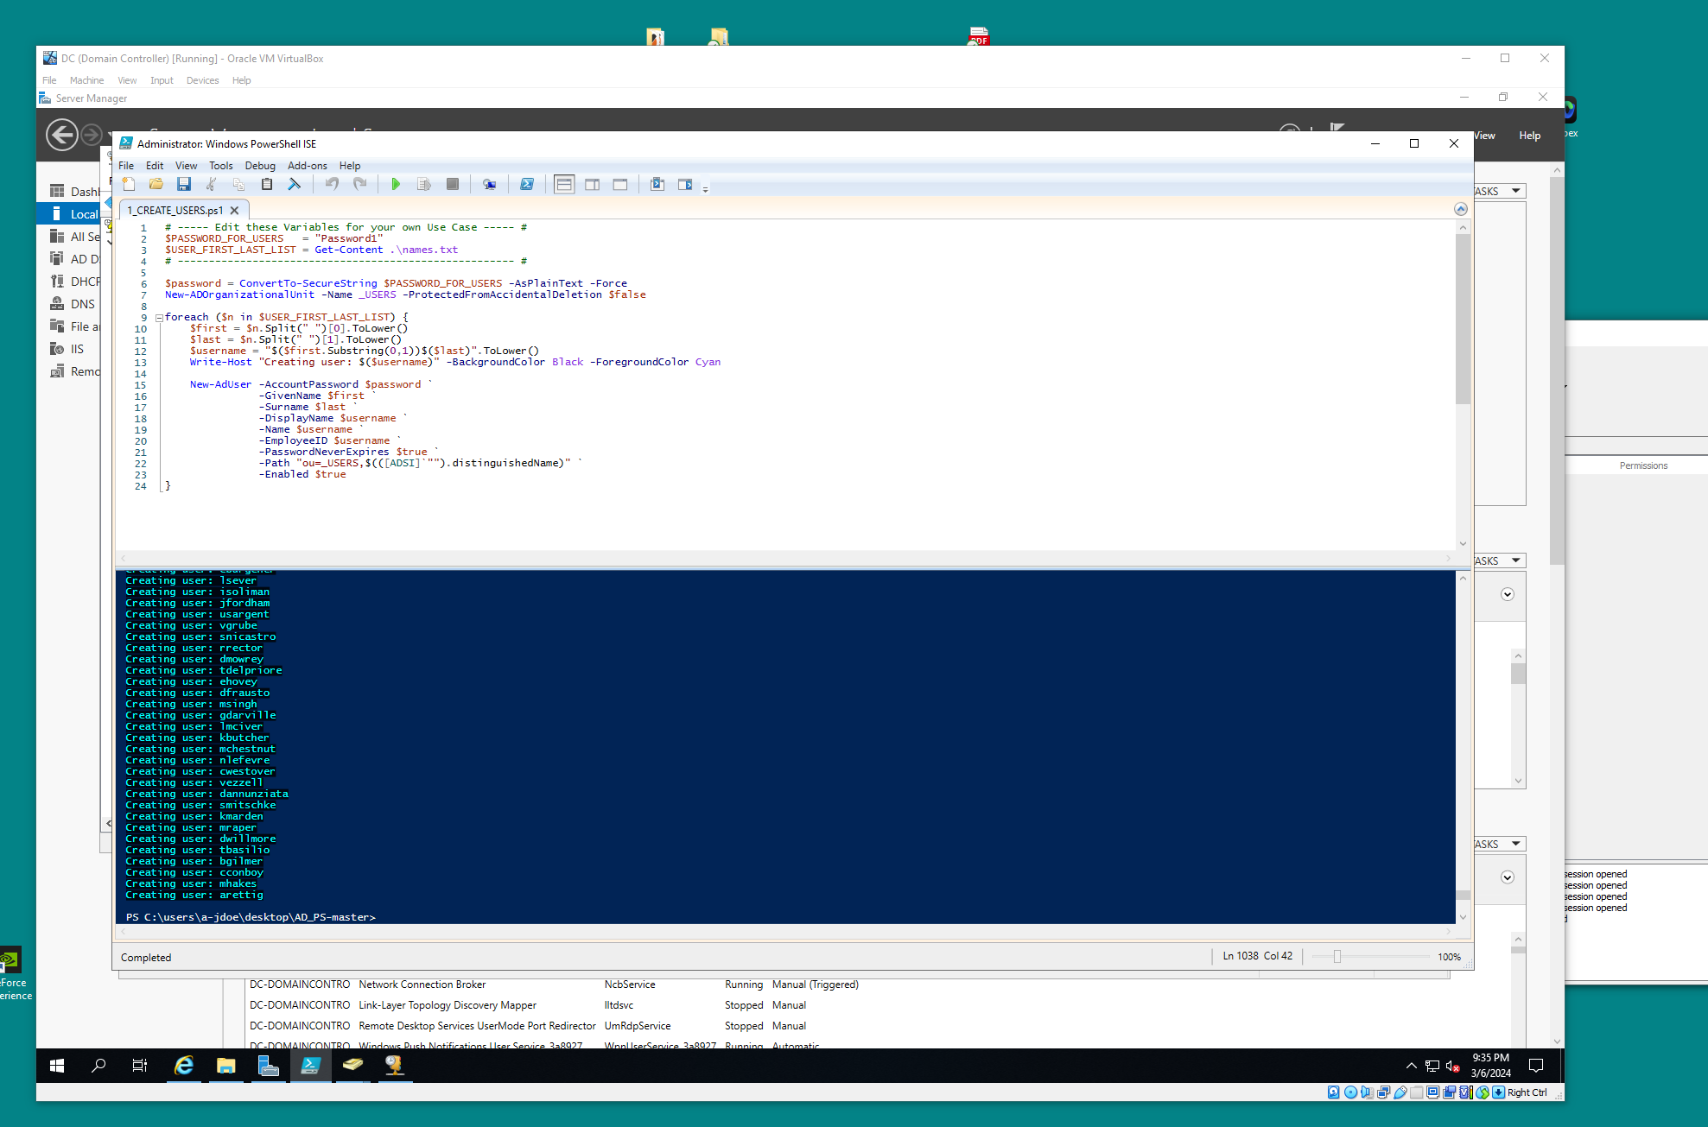Collapse the script pane with the up chevron
1708x1127 pixels.
coord(1461,209)
